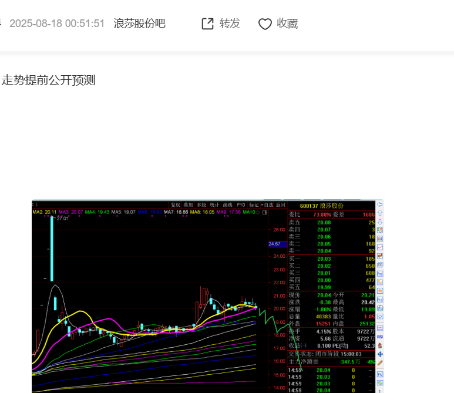This screenshot has height=393, width=454.
Task: Click the MA5: 19.07 indicator label
Action: (x=123, y=212)
